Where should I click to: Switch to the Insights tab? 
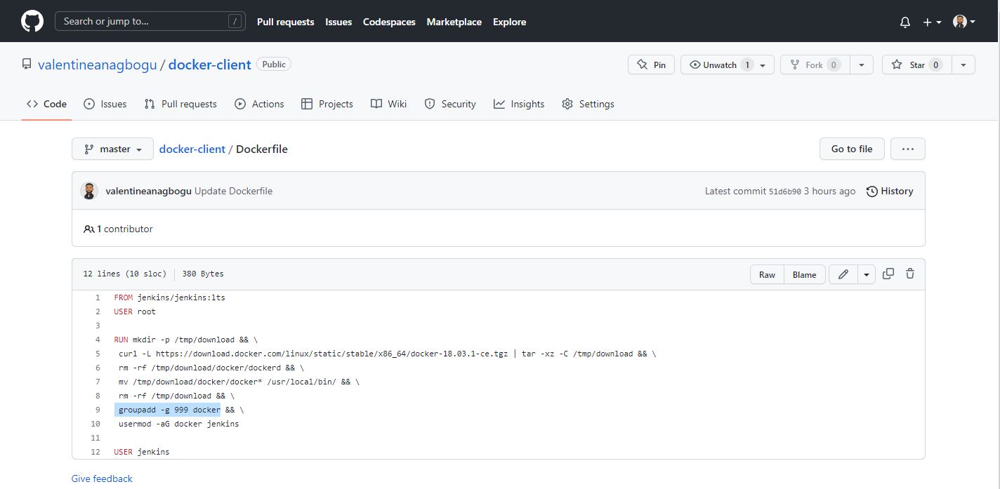click(x=519, y=104)
